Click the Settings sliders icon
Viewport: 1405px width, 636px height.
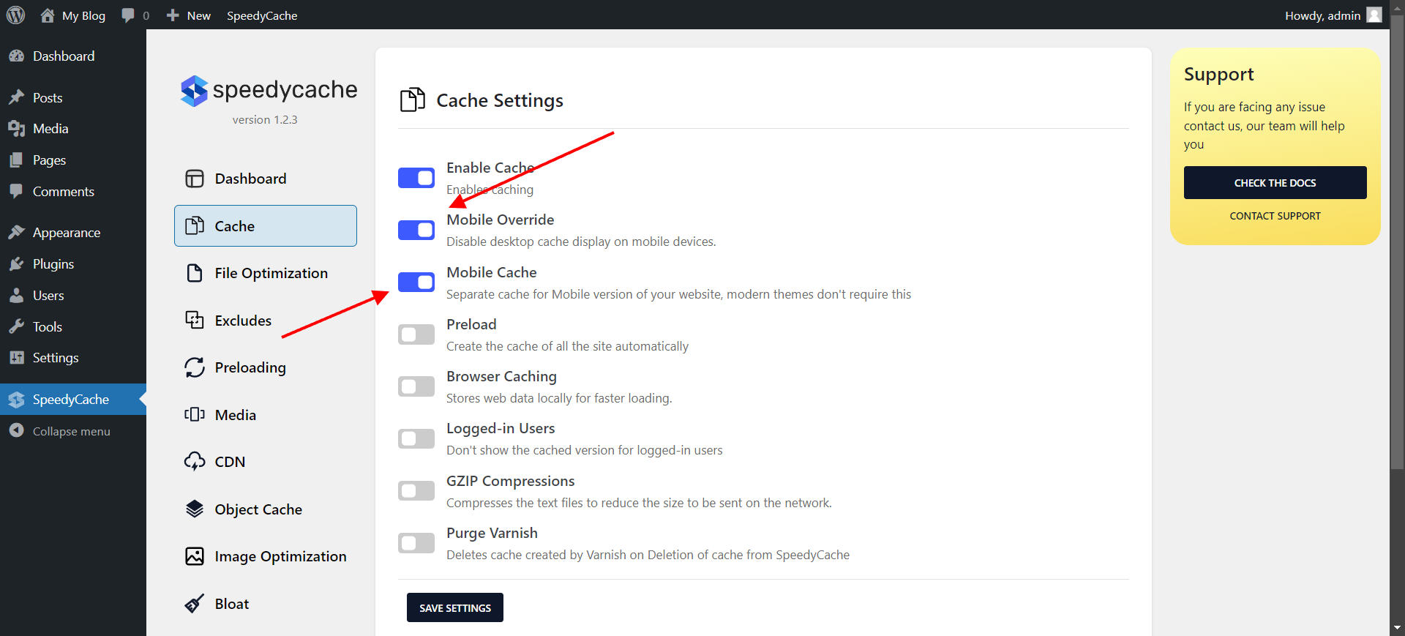pos(16,358)
